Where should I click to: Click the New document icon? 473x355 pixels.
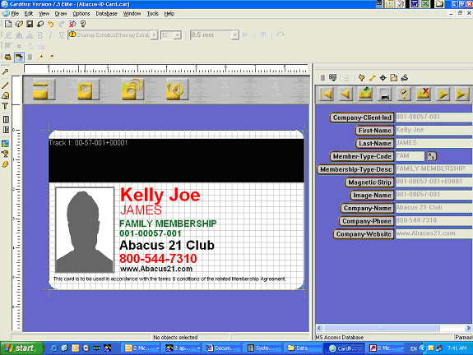(x=8, y=24)
